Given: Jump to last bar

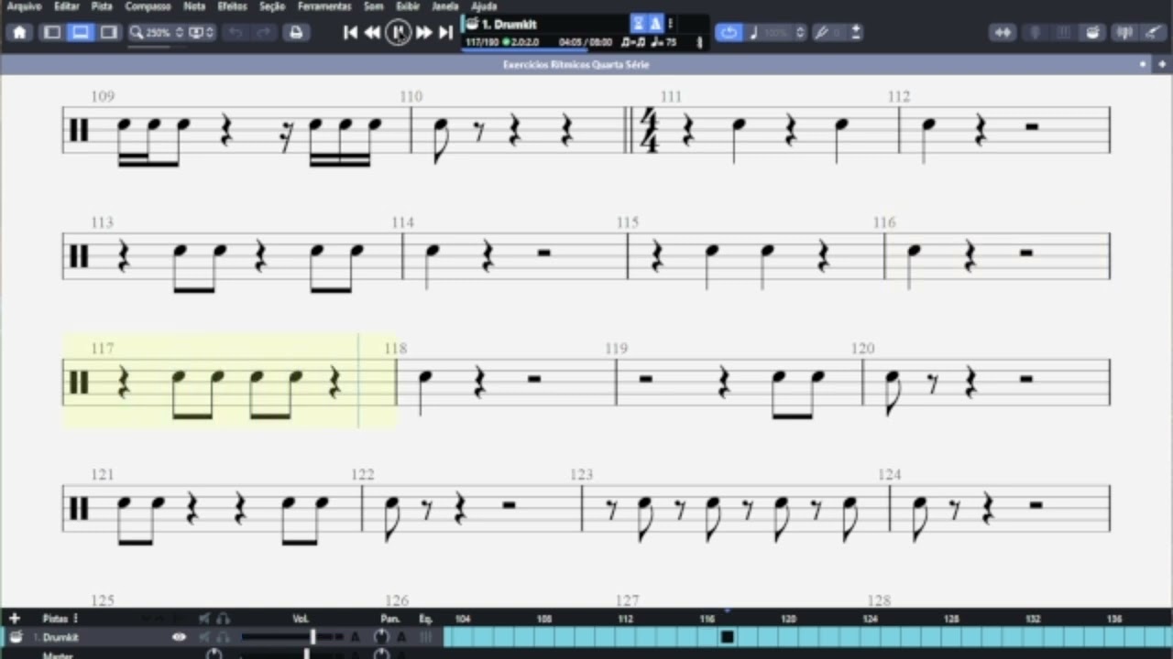Looking at the screenshot, I should pyautogui.click(x=445, y=33).
